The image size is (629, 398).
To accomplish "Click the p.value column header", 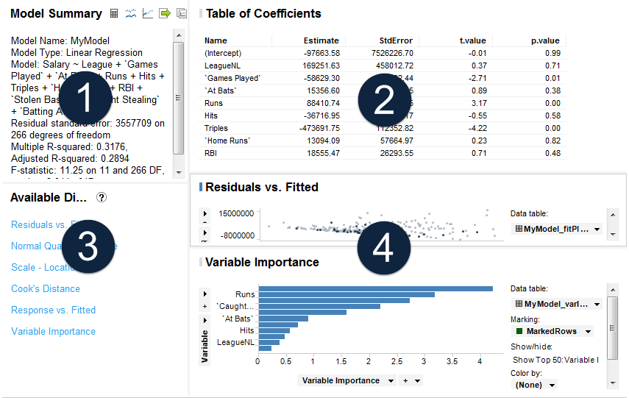I will point(545,40).
